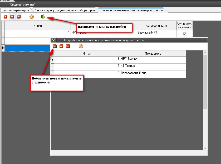Screen dimensions: 221x164
Task: Select the Список пользовательских параметров отчетов tab
Action: 131,10
